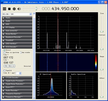
Task: Expand the Noise Blanker panel
Action: [x=17, y=34]
